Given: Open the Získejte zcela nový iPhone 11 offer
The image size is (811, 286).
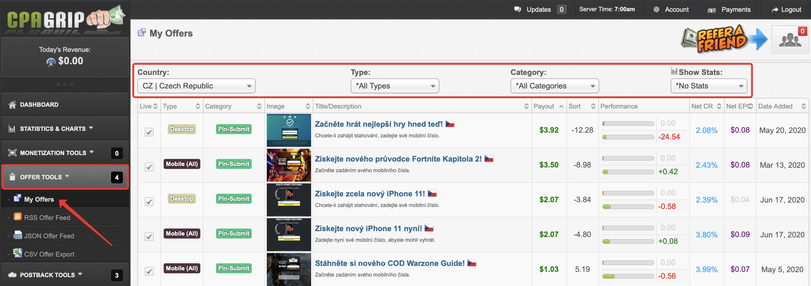Looking at the screenshot, I should pyautogui.click(x=370, y=194).
